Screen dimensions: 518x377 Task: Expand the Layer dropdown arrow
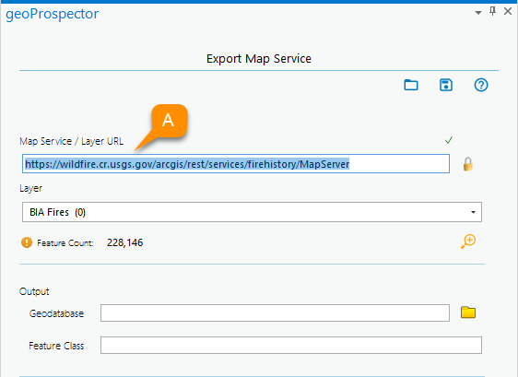click(473, 212)
